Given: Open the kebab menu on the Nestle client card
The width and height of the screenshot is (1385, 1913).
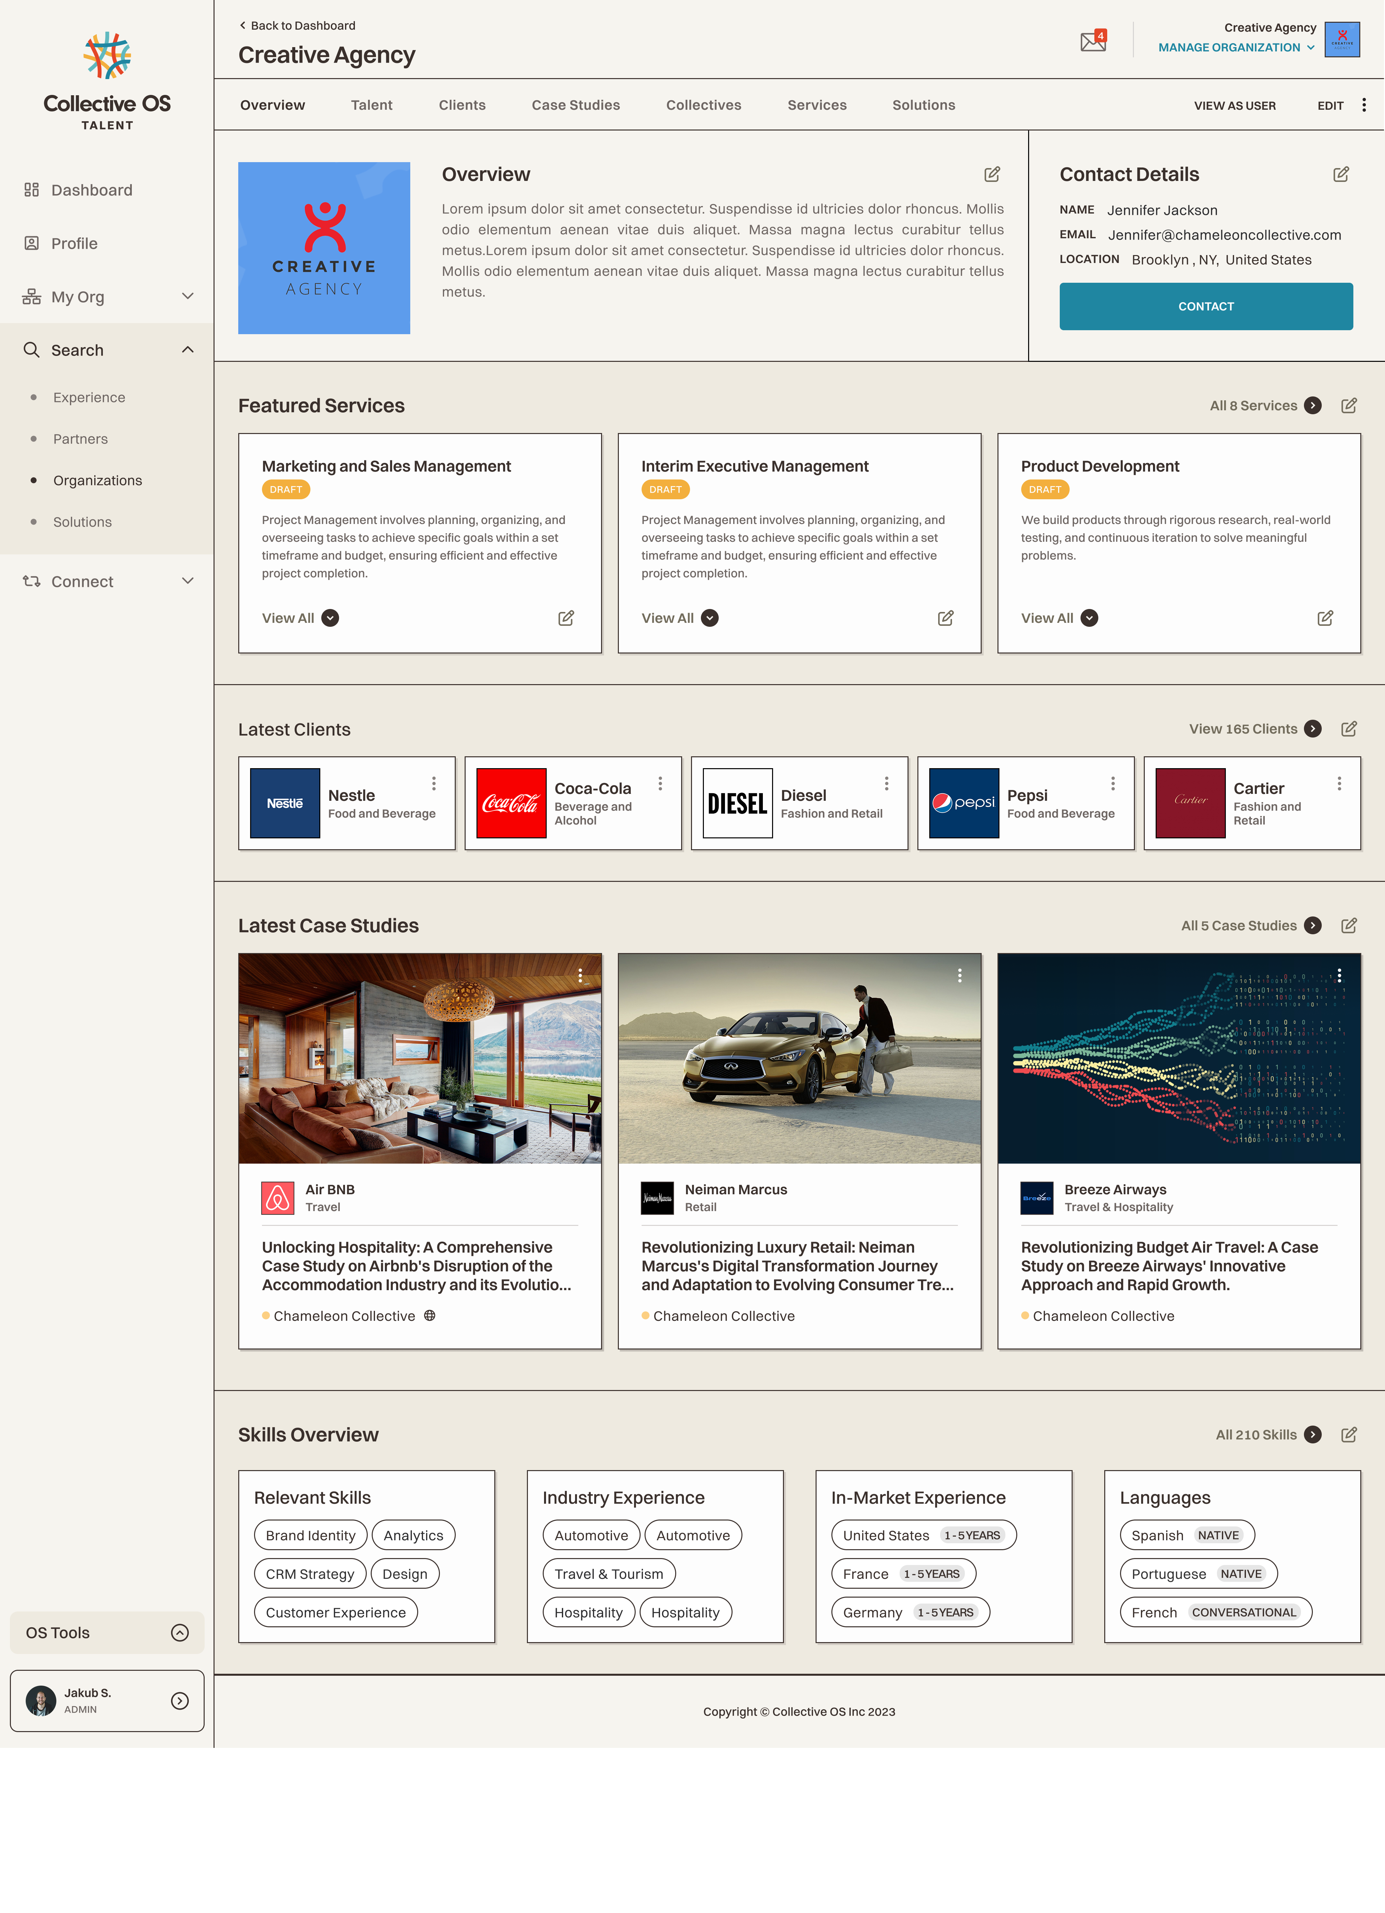Looking at the screenshot, I should [x=434, y=784].
